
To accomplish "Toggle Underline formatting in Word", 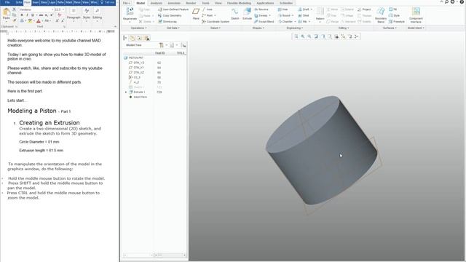I will click(x=32, y=15).
